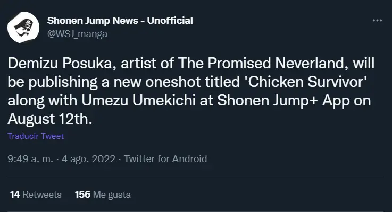
Task: Open the Twitter for Android source link
Action: coord(165,158)
